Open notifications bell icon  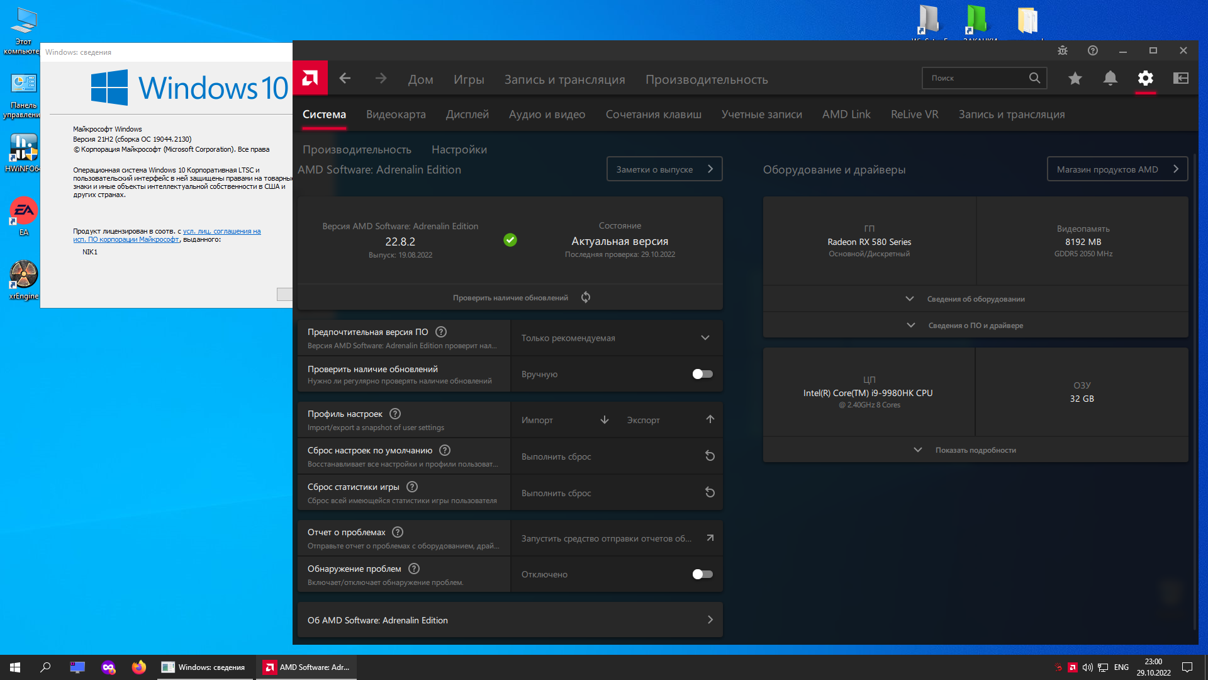1110,78
